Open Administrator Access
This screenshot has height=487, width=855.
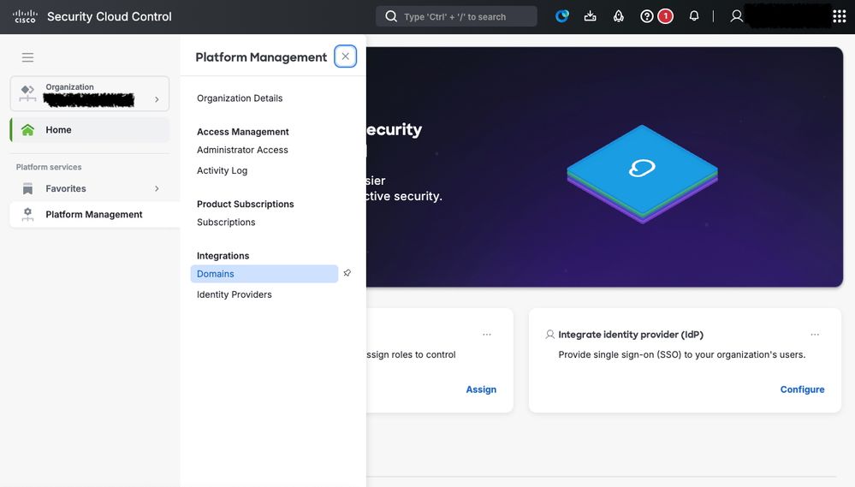243,150
